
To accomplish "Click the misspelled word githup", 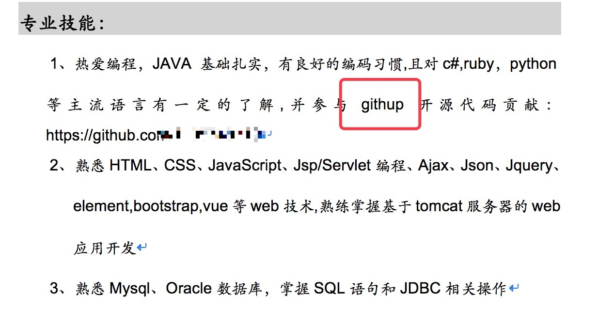I will click(382, 105).
